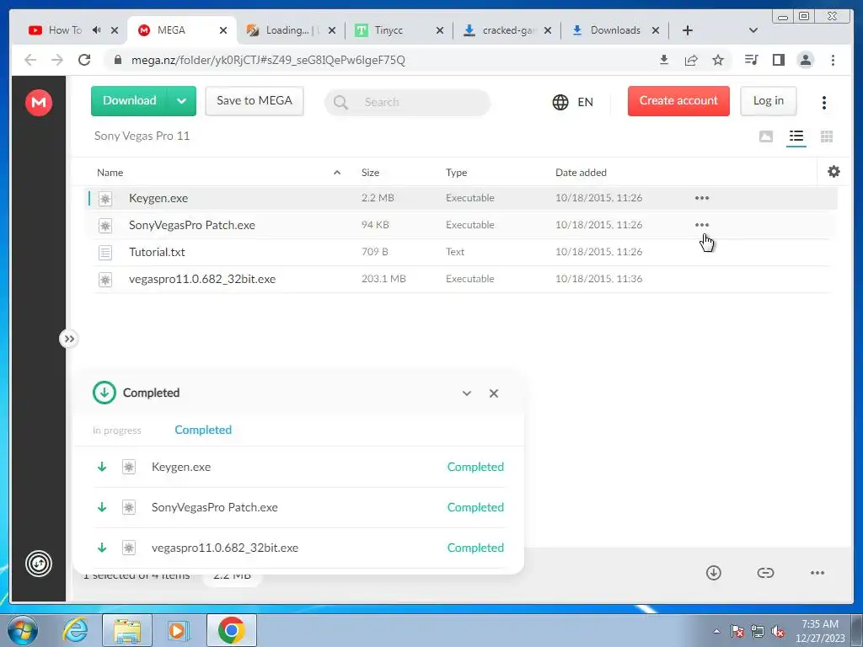Launch Internet Explorer from taskbar
Screen dimensions: 863x647
point(75,630)
